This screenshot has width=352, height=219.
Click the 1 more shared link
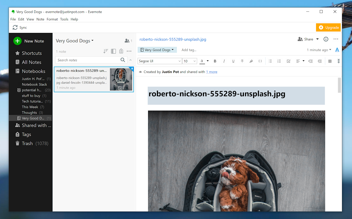click(212, 72)
